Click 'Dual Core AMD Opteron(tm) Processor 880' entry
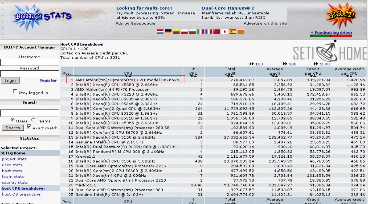This screenshot has width=368, height=204. (119, 190)
